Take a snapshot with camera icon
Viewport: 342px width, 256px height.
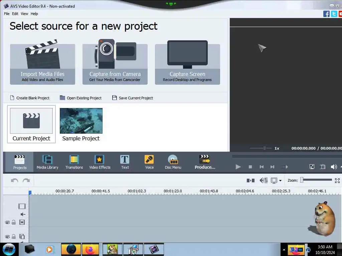click(x=323, y=167)
